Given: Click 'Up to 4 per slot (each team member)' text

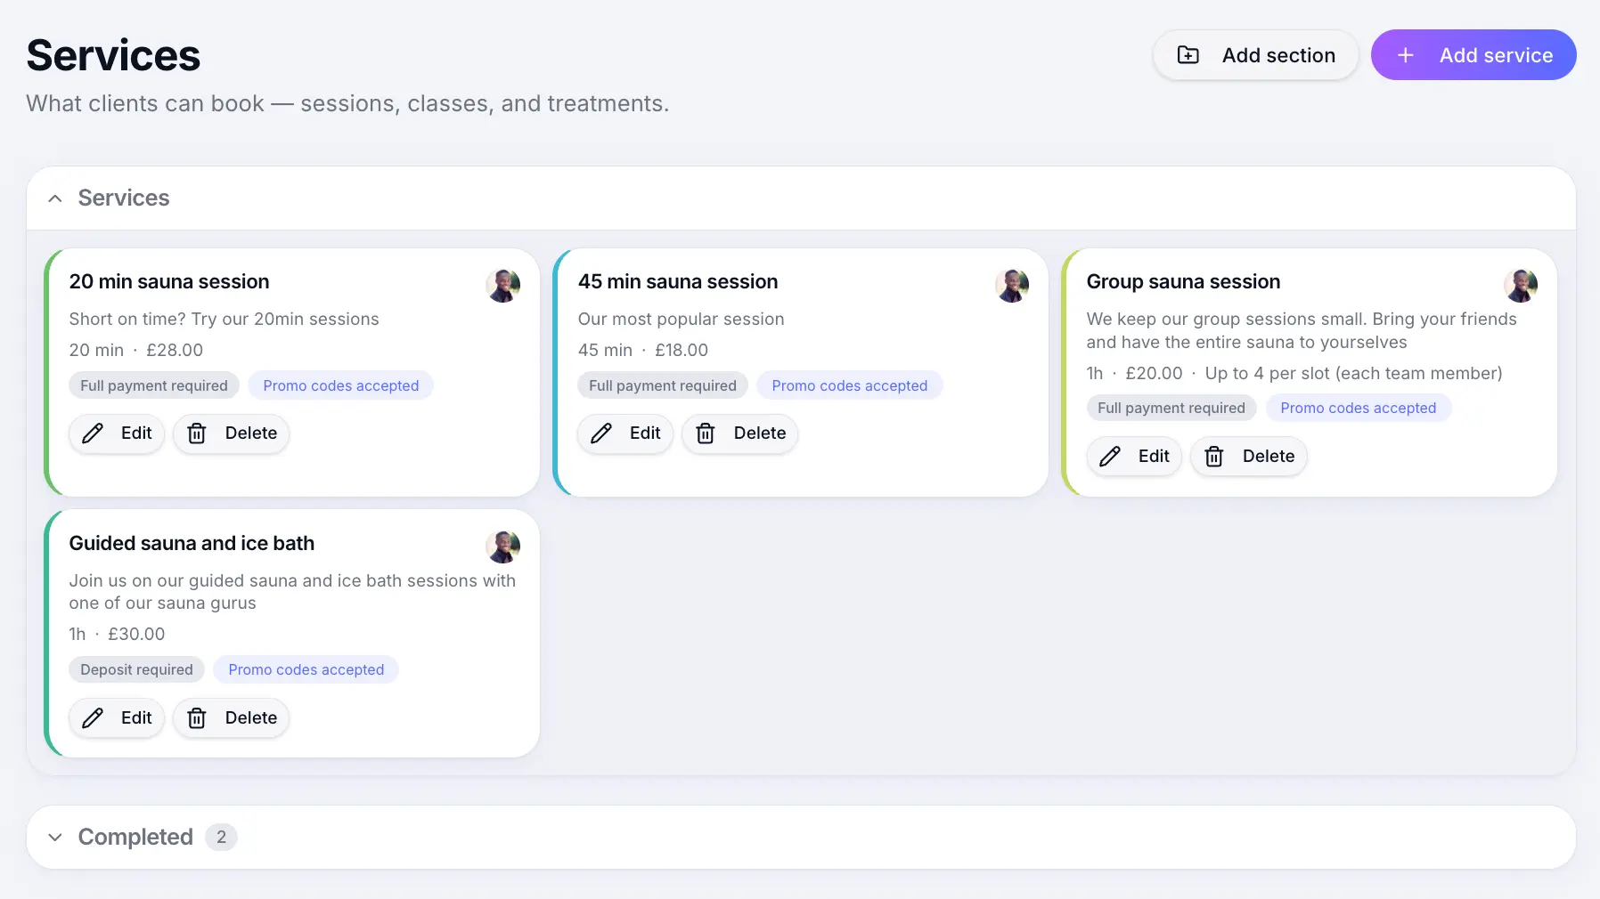Looking at the screenshot, I should [1353, 374].
